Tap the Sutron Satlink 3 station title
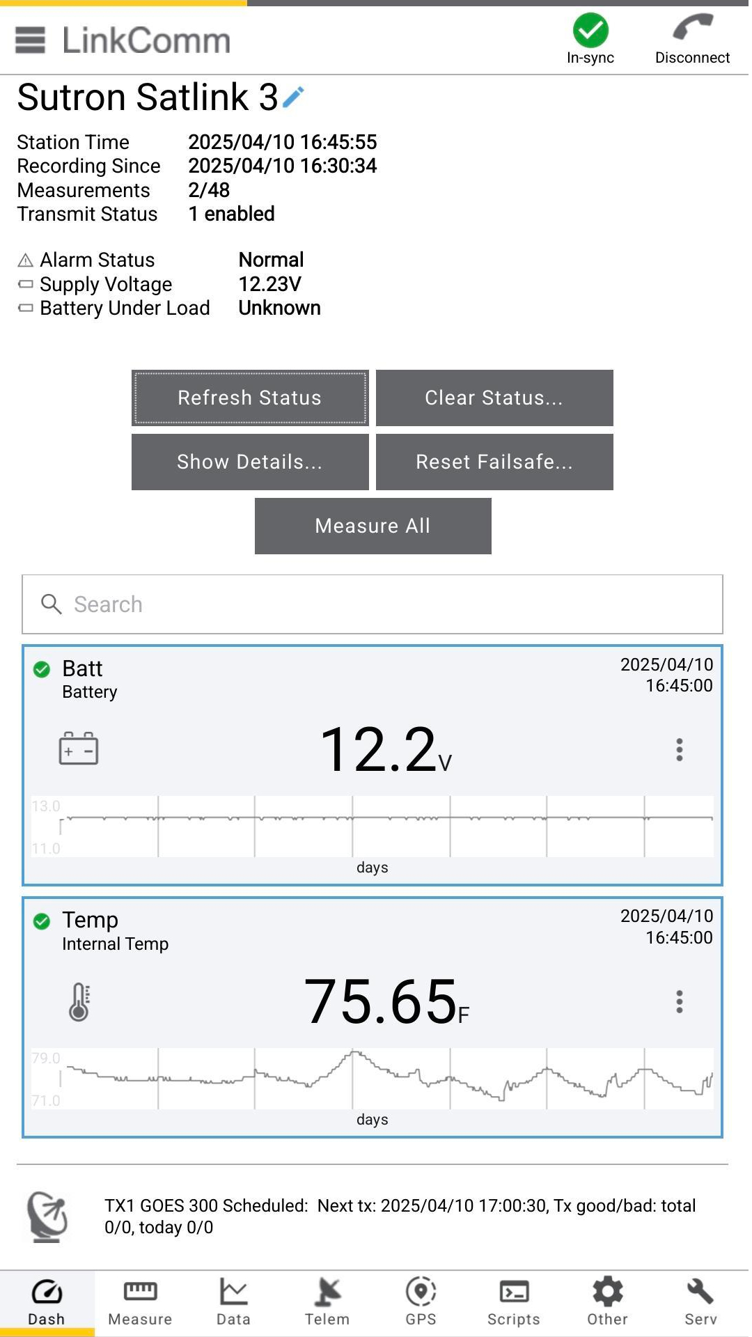The image size is (752, 1337). (148, 97)
